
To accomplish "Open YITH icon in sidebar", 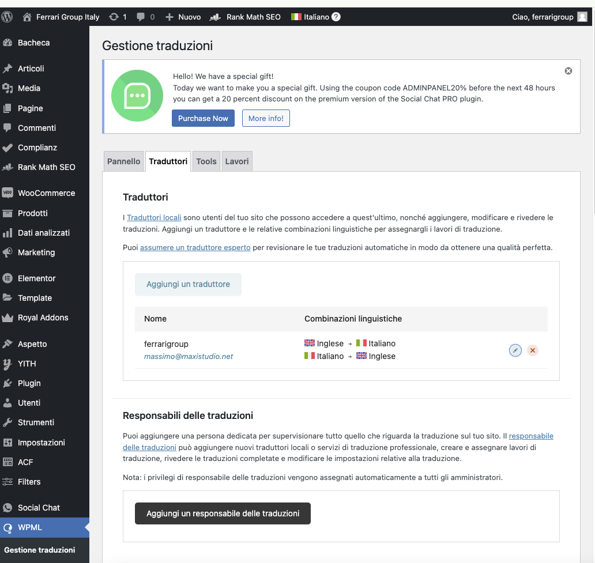I will pos(7,364).
